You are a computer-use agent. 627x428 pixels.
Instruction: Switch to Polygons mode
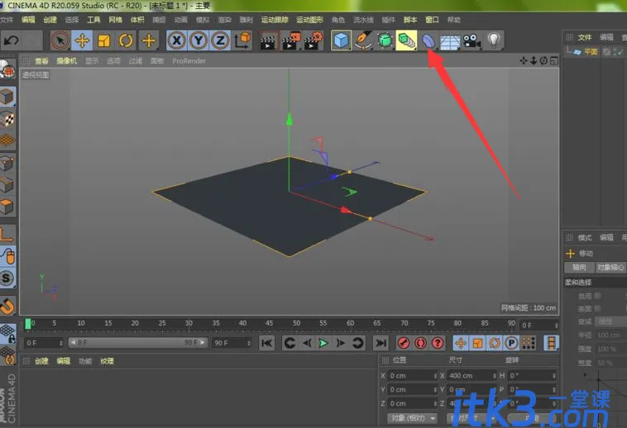coord(7,207)
